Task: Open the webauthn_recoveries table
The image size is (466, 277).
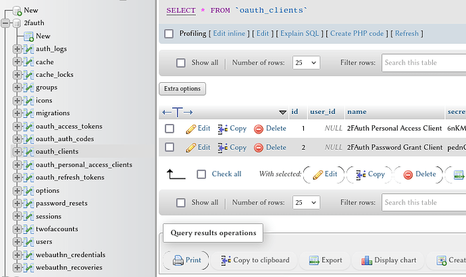Action: pyautogui.click(x=69, y=268)
